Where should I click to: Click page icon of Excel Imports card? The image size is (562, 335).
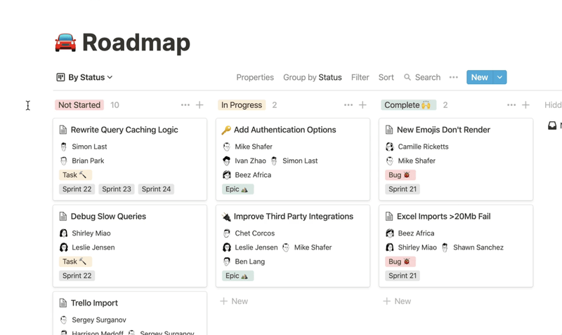coord(389,217)
